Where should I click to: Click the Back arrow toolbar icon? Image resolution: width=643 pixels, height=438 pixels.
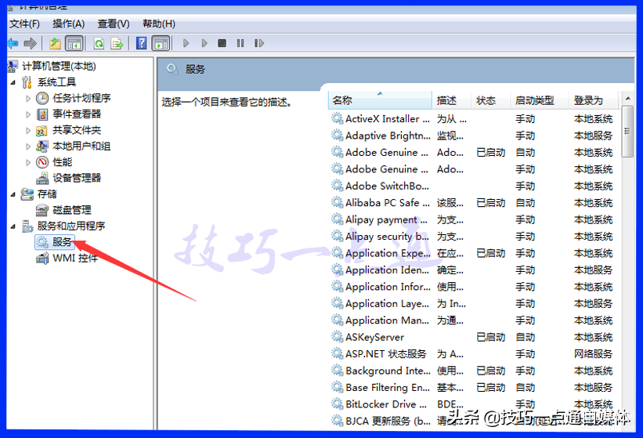[x=13, y=43]
